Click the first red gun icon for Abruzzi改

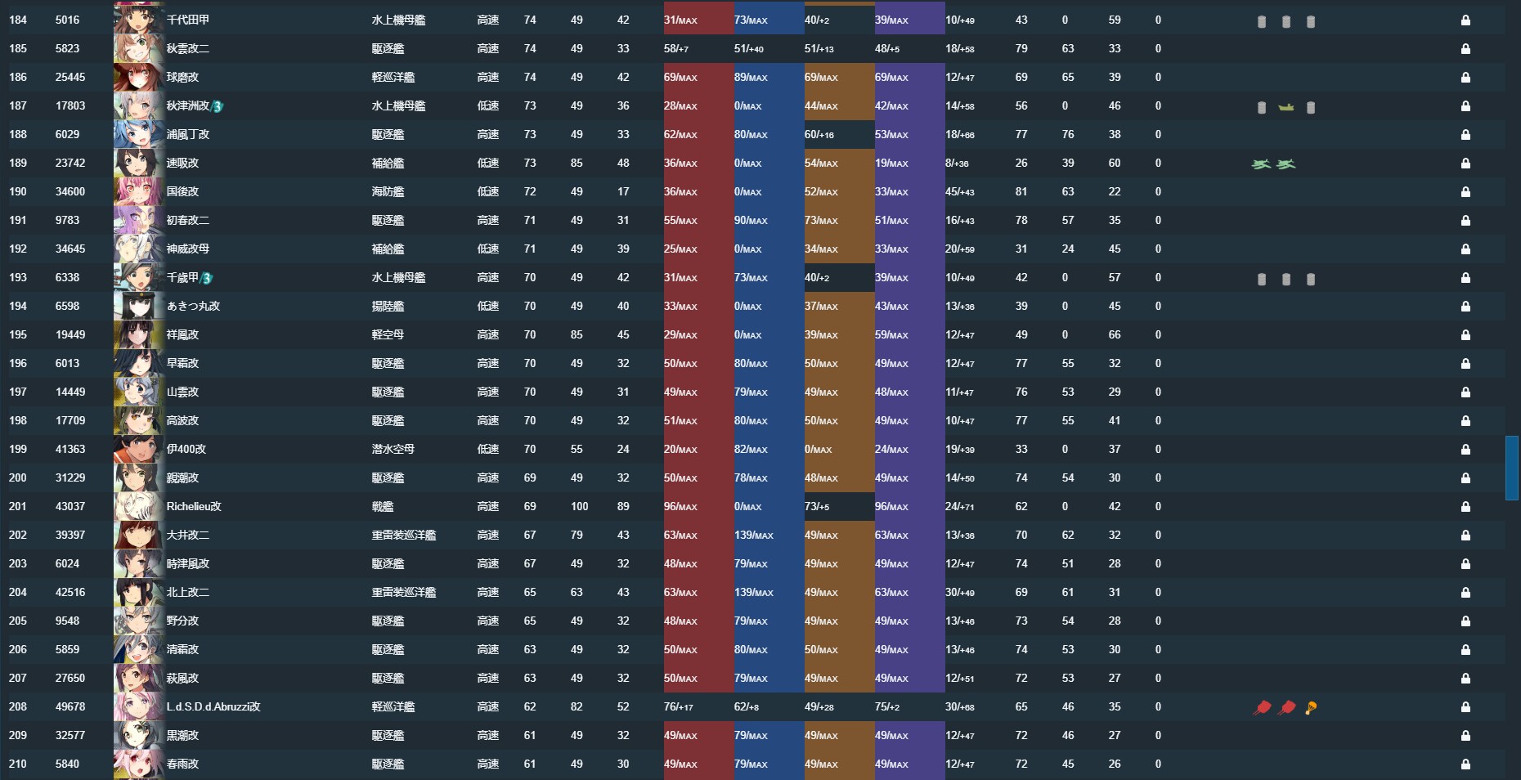[1262, 707]
